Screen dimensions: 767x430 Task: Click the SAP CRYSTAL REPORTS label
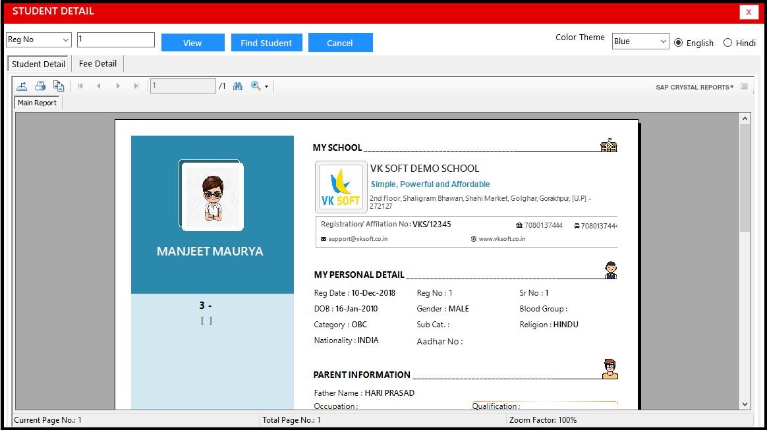click(x=695, y=87)
